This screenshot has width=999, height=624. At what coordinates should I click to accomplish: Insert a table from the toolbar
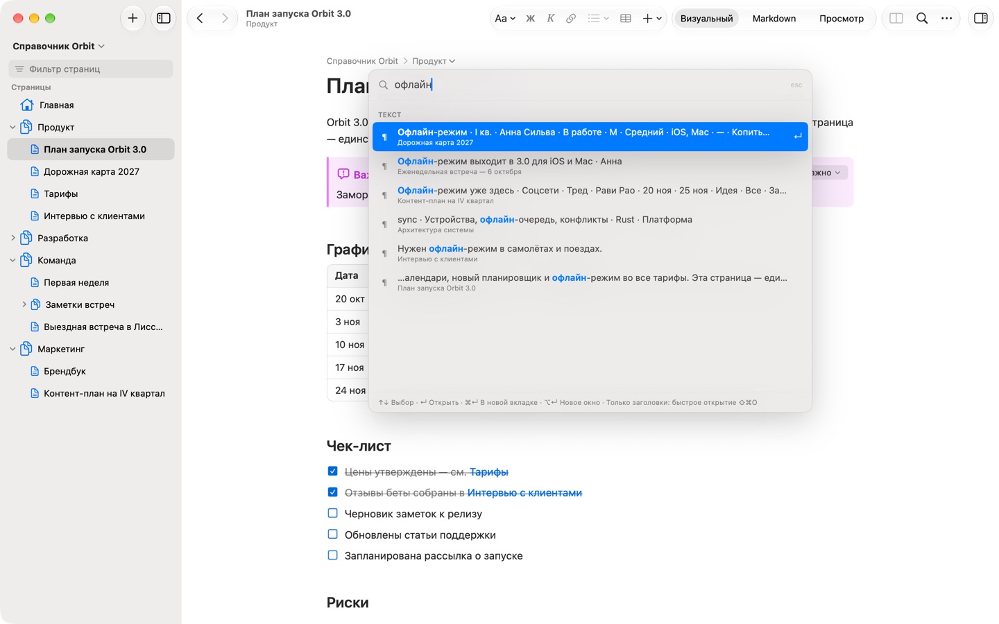[x=625, y=19]
